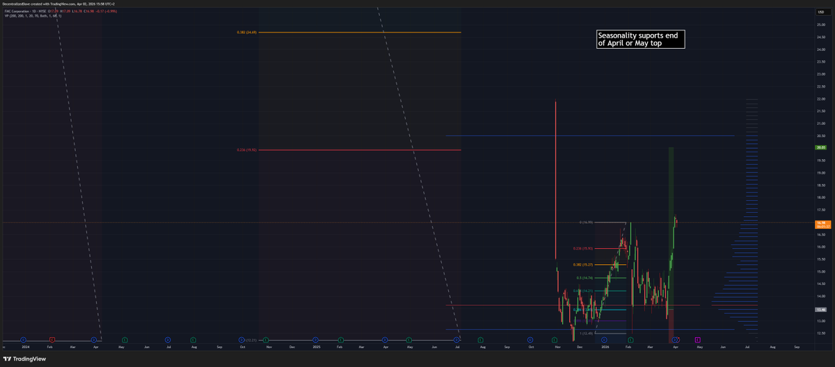This screenshot has height=367, width=835.
Task: Click the DecentralizedDave created with TradingView.com header
Action: pyautogui.click(x=58, y=4)
